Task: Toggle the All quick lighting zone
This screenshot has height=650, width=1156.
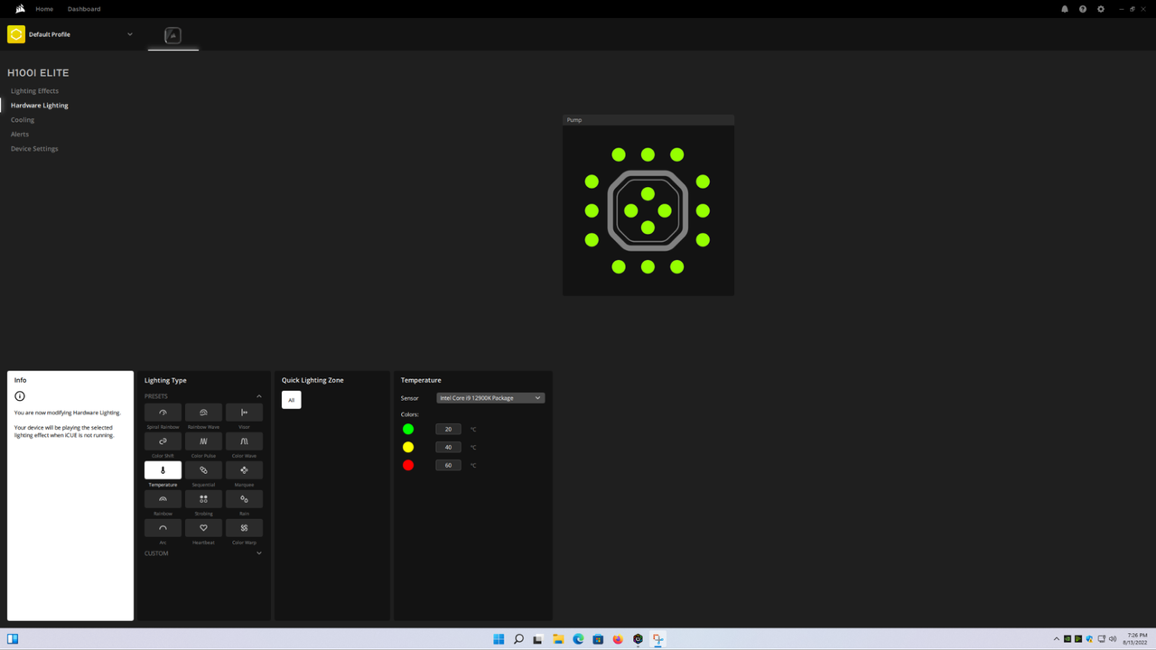Action: (291, 400)
